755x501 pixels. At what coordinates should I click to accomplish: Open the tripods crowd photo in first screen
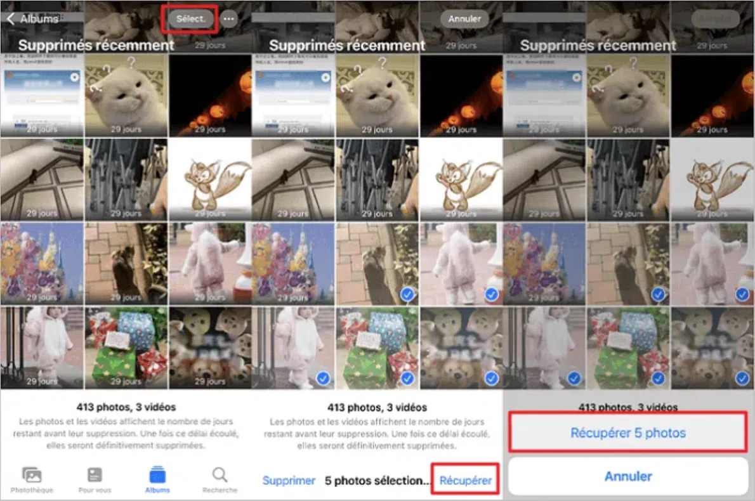point(126,179)
